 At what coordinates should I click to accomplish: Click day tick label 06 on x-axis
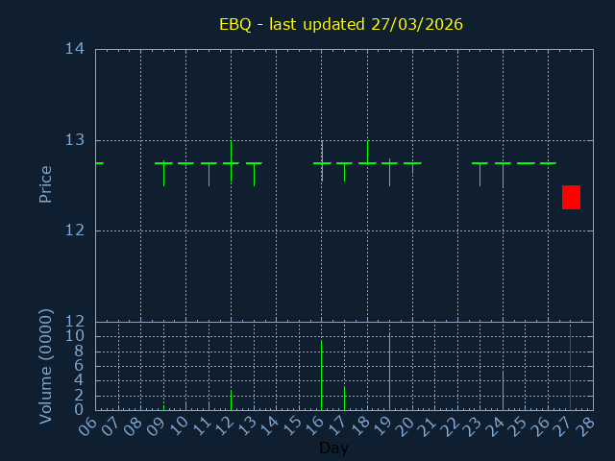(87, 426)
